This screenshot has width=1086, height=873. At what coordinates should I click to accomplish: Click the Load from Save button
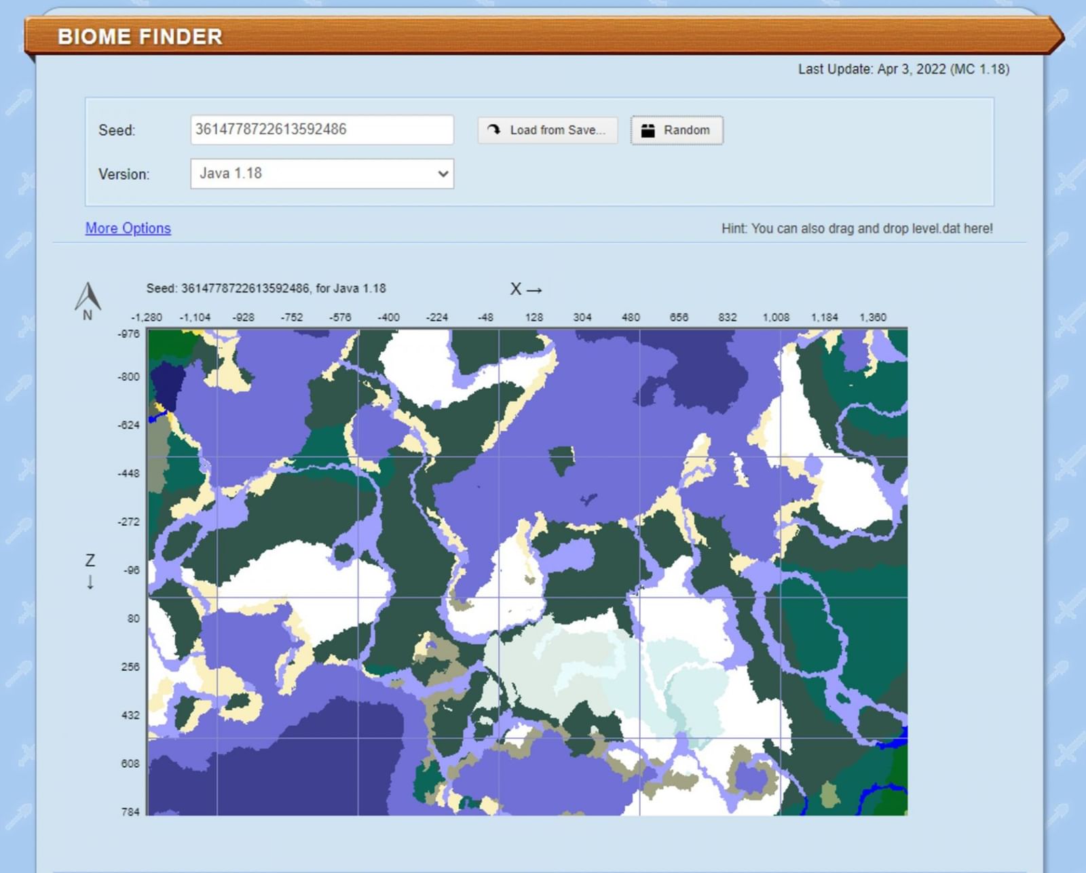click(547, 130)
